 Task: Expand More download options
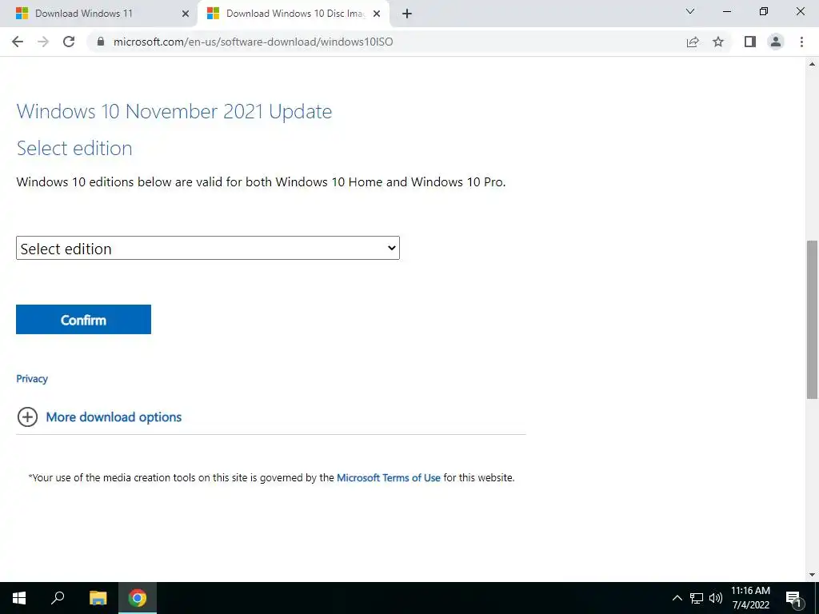pos(100,417)
